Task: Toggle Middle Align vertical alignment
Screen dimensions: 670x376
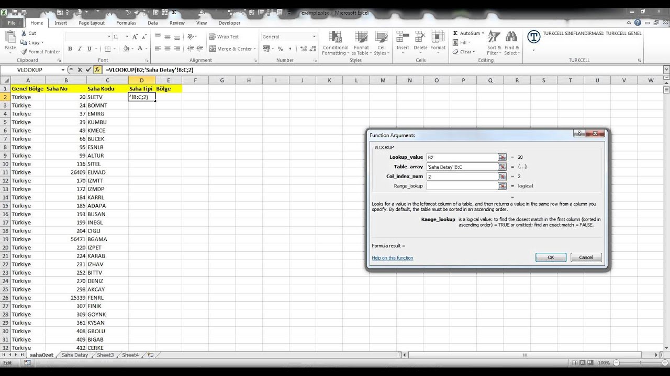Action: (x=167, y=37)
